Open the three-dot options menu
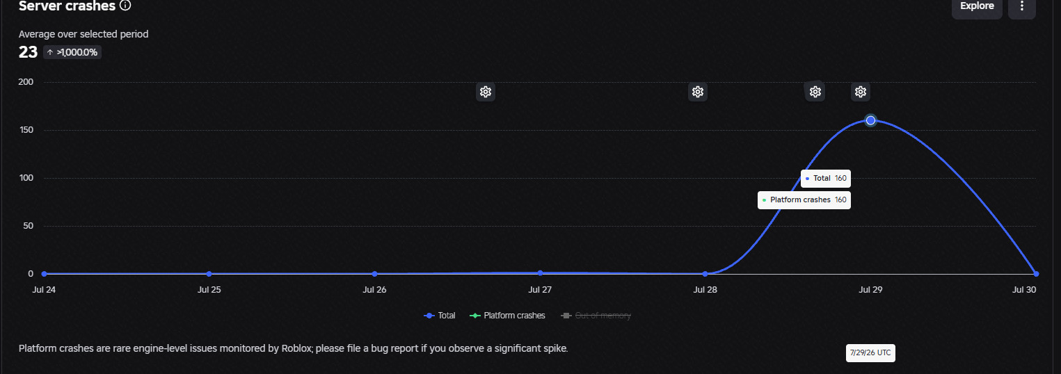This screenshot has height=374, width=1061. (1022, 6)
